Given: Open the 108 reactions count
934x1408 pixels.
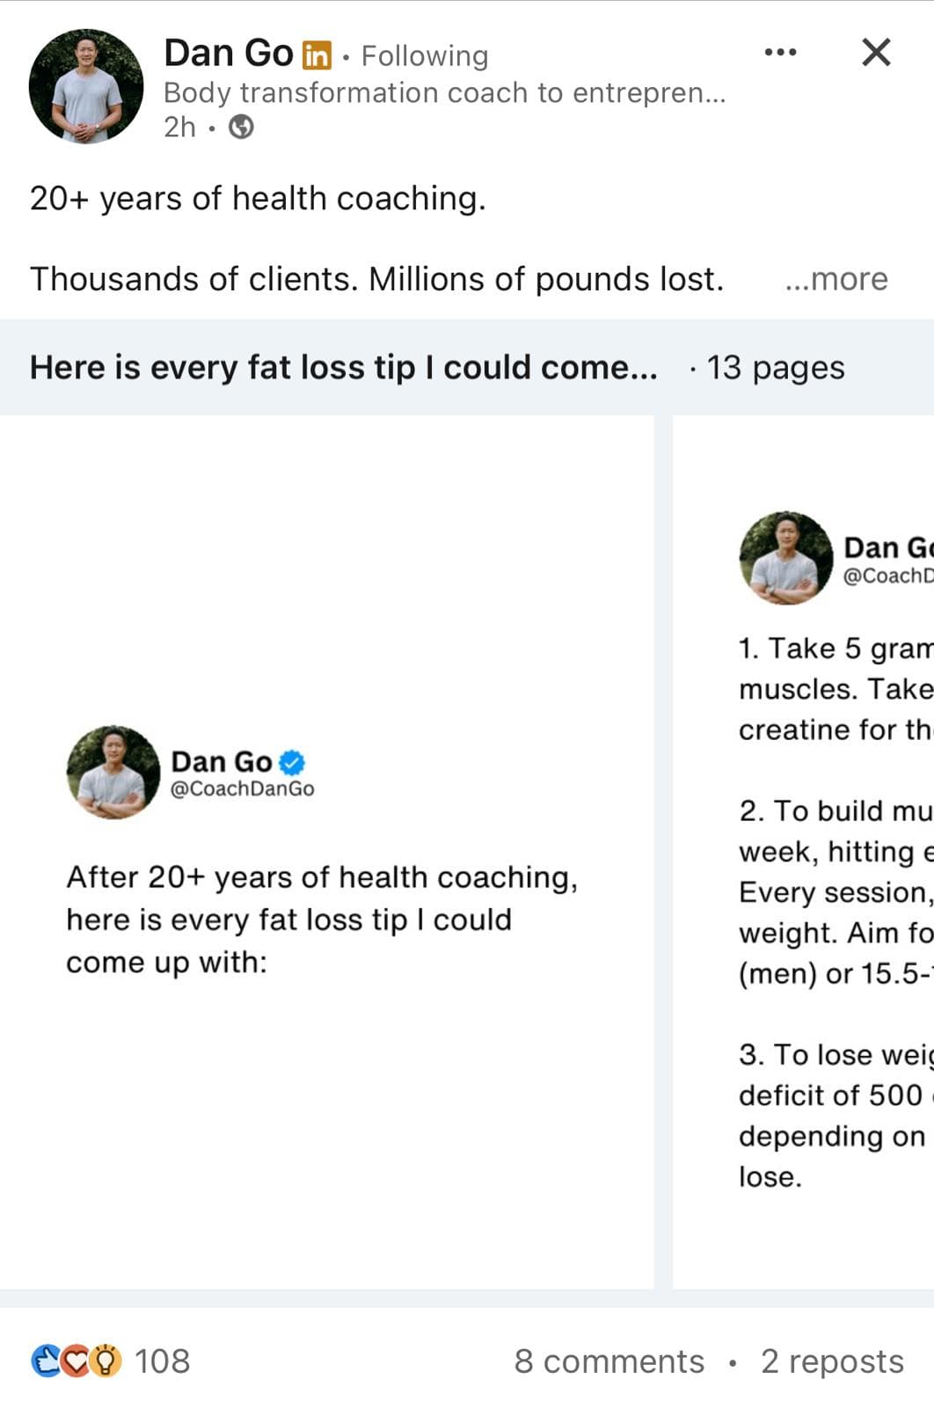Looking at the screenshot, I should [163, 1361].
